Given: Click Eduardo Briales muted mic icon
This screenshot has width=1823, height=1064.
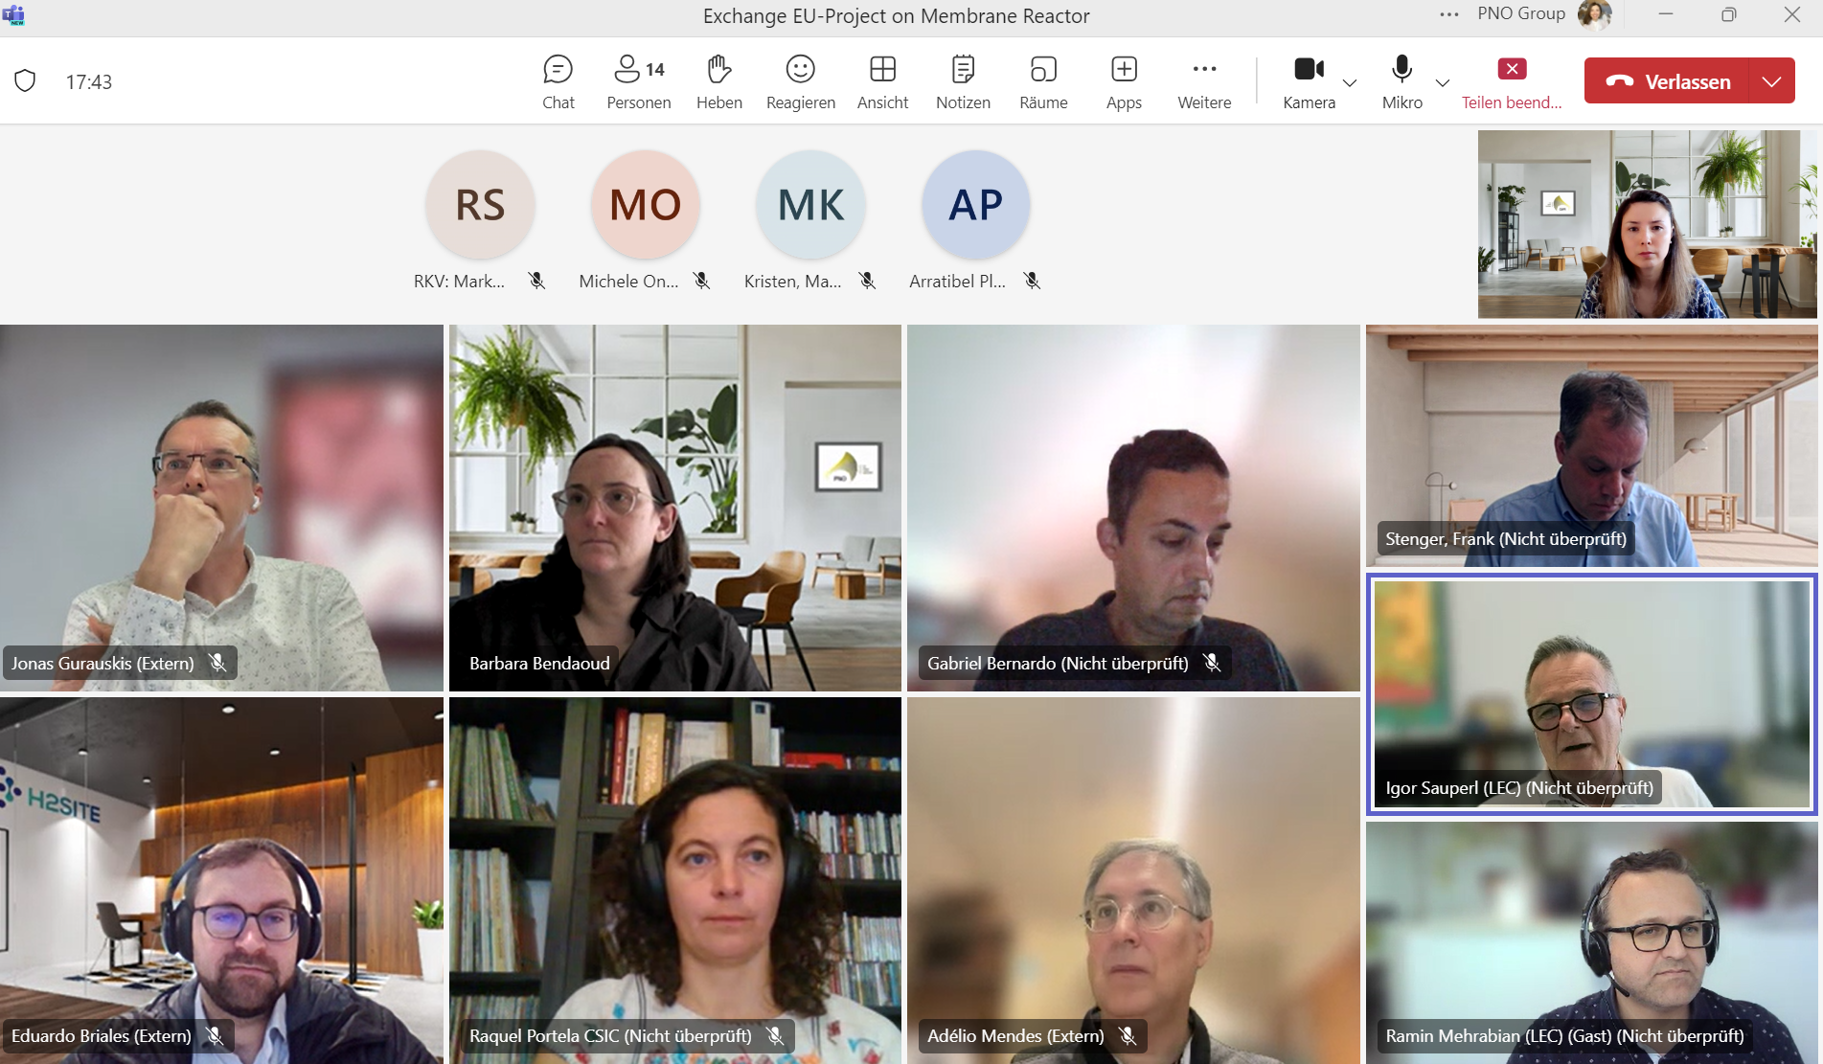Looking at the screenshot, I should pyautogui.click(x=215, y=1035).
